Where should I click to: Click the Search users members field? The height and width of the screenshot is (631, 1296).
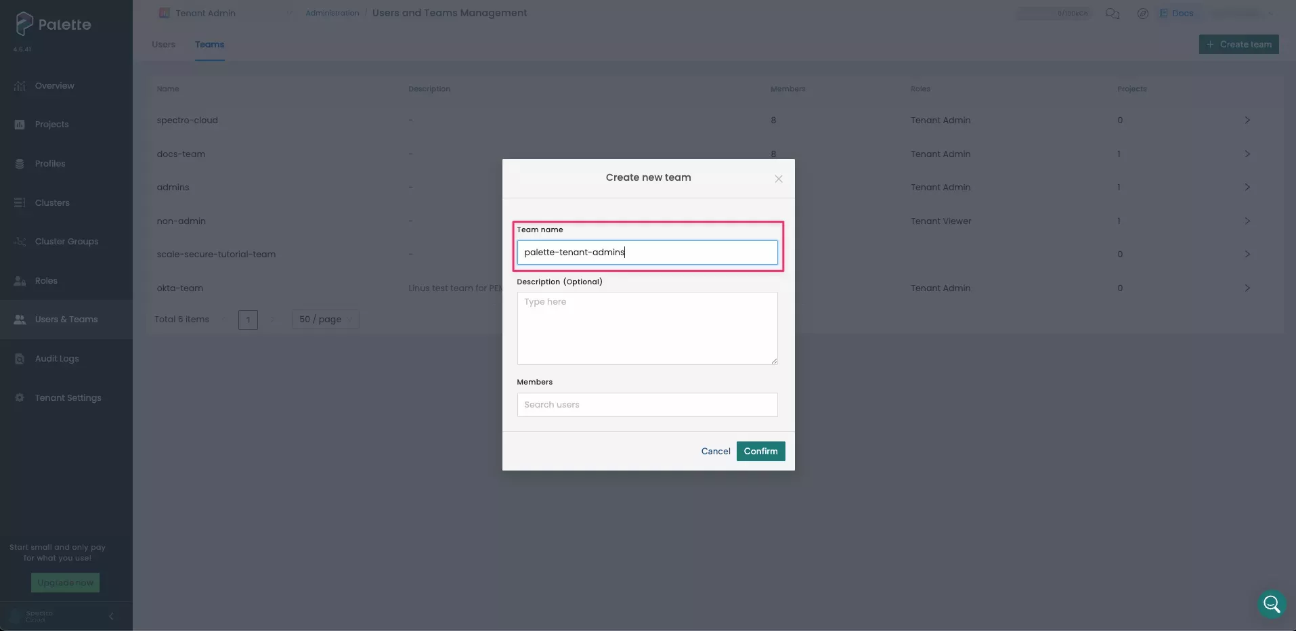point(647,405)
